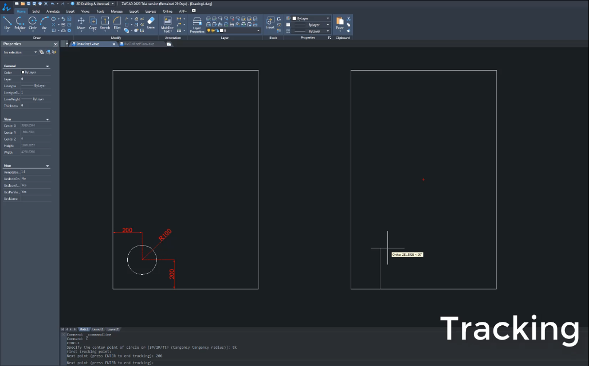Image resolution: width=589 pixels, height=366 pixels.
Task: Click the Thickness value field
Action: 34,106
